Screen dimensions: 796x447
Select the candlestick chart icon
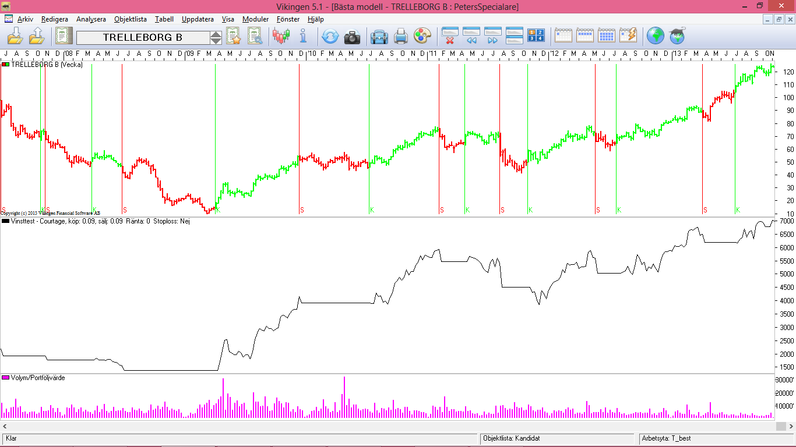pos(281,37)
